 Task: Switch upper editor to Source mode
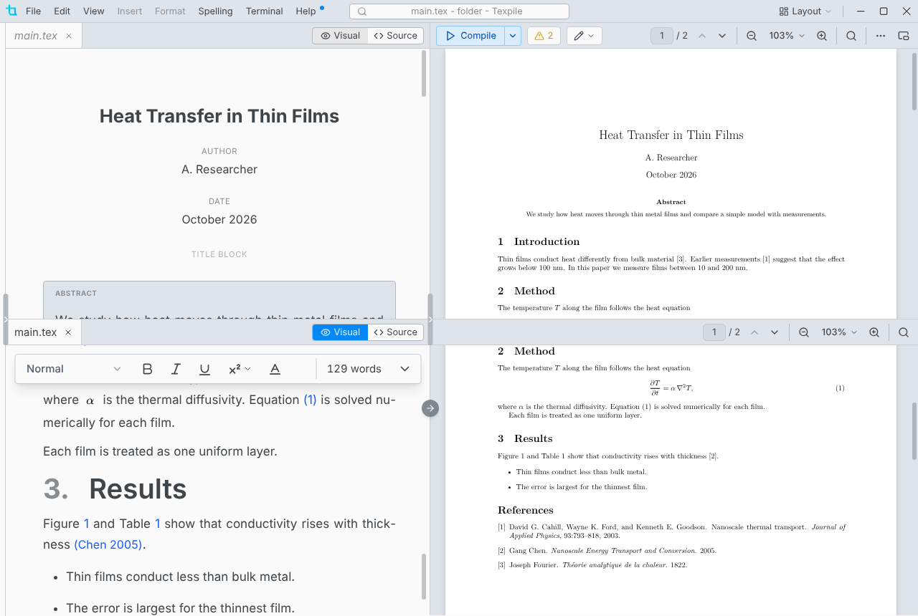pos(396,36)
